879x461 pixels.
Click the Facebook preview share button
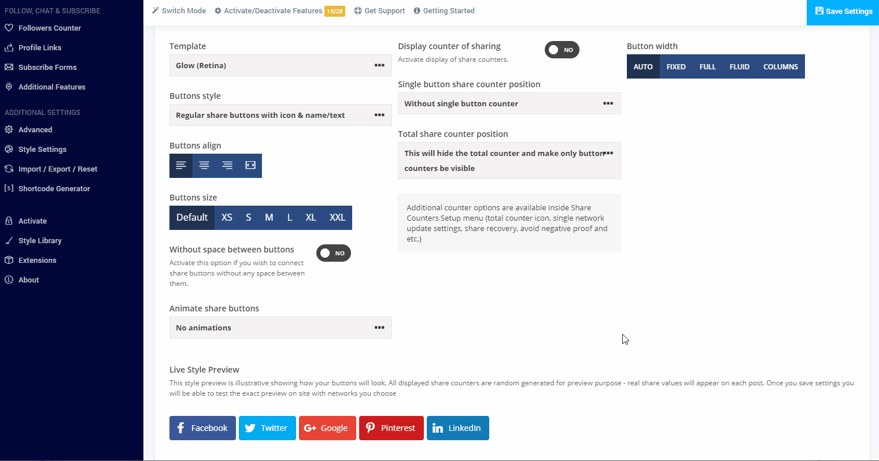[202, 428]
